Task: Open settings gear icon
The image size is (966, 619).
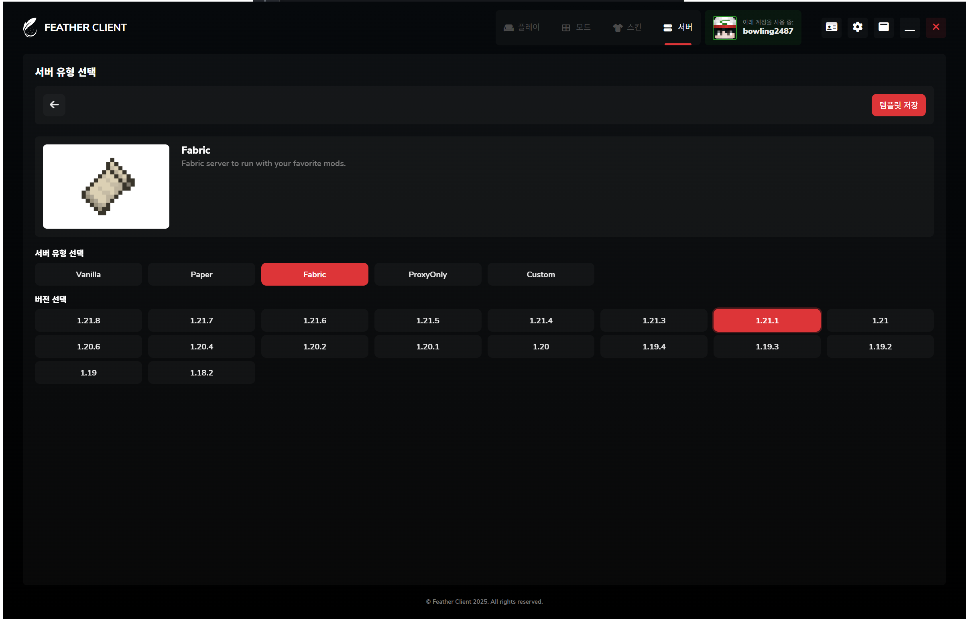Action: 857,27
